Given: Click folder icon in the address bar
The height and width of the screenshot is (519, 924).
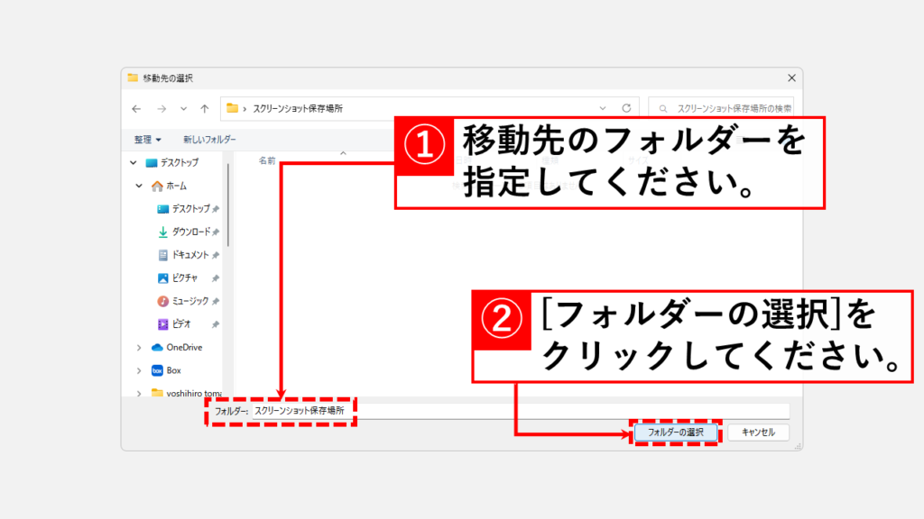Looking at the screenshot, I should click(x=232, y=108).
